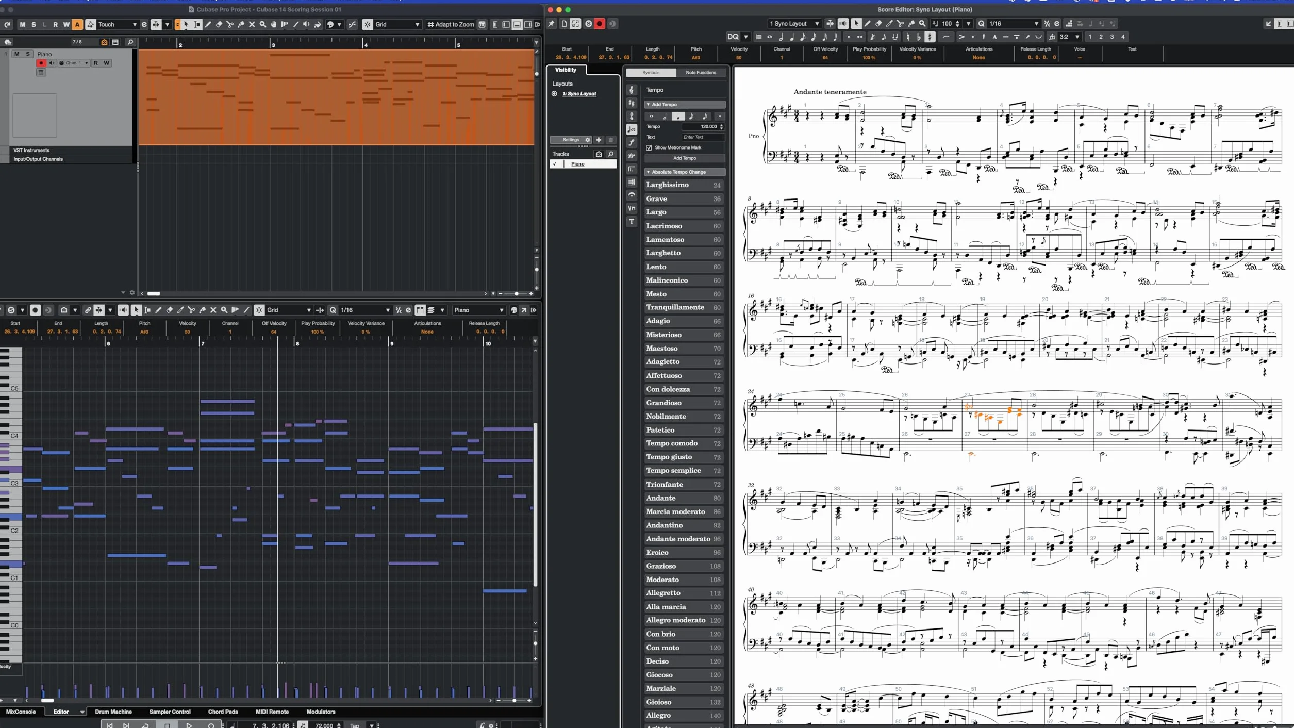This screenshot has width=1294, height=728.
Task: Click the Tempo value field showing 120.000
Action: pos(703,127)
